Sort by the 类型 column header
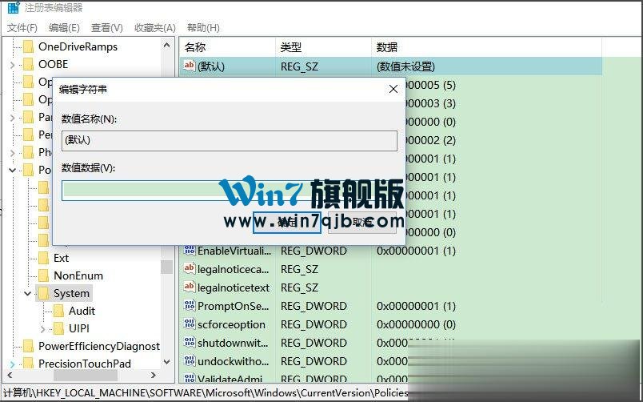 click(x=323, y=47)
